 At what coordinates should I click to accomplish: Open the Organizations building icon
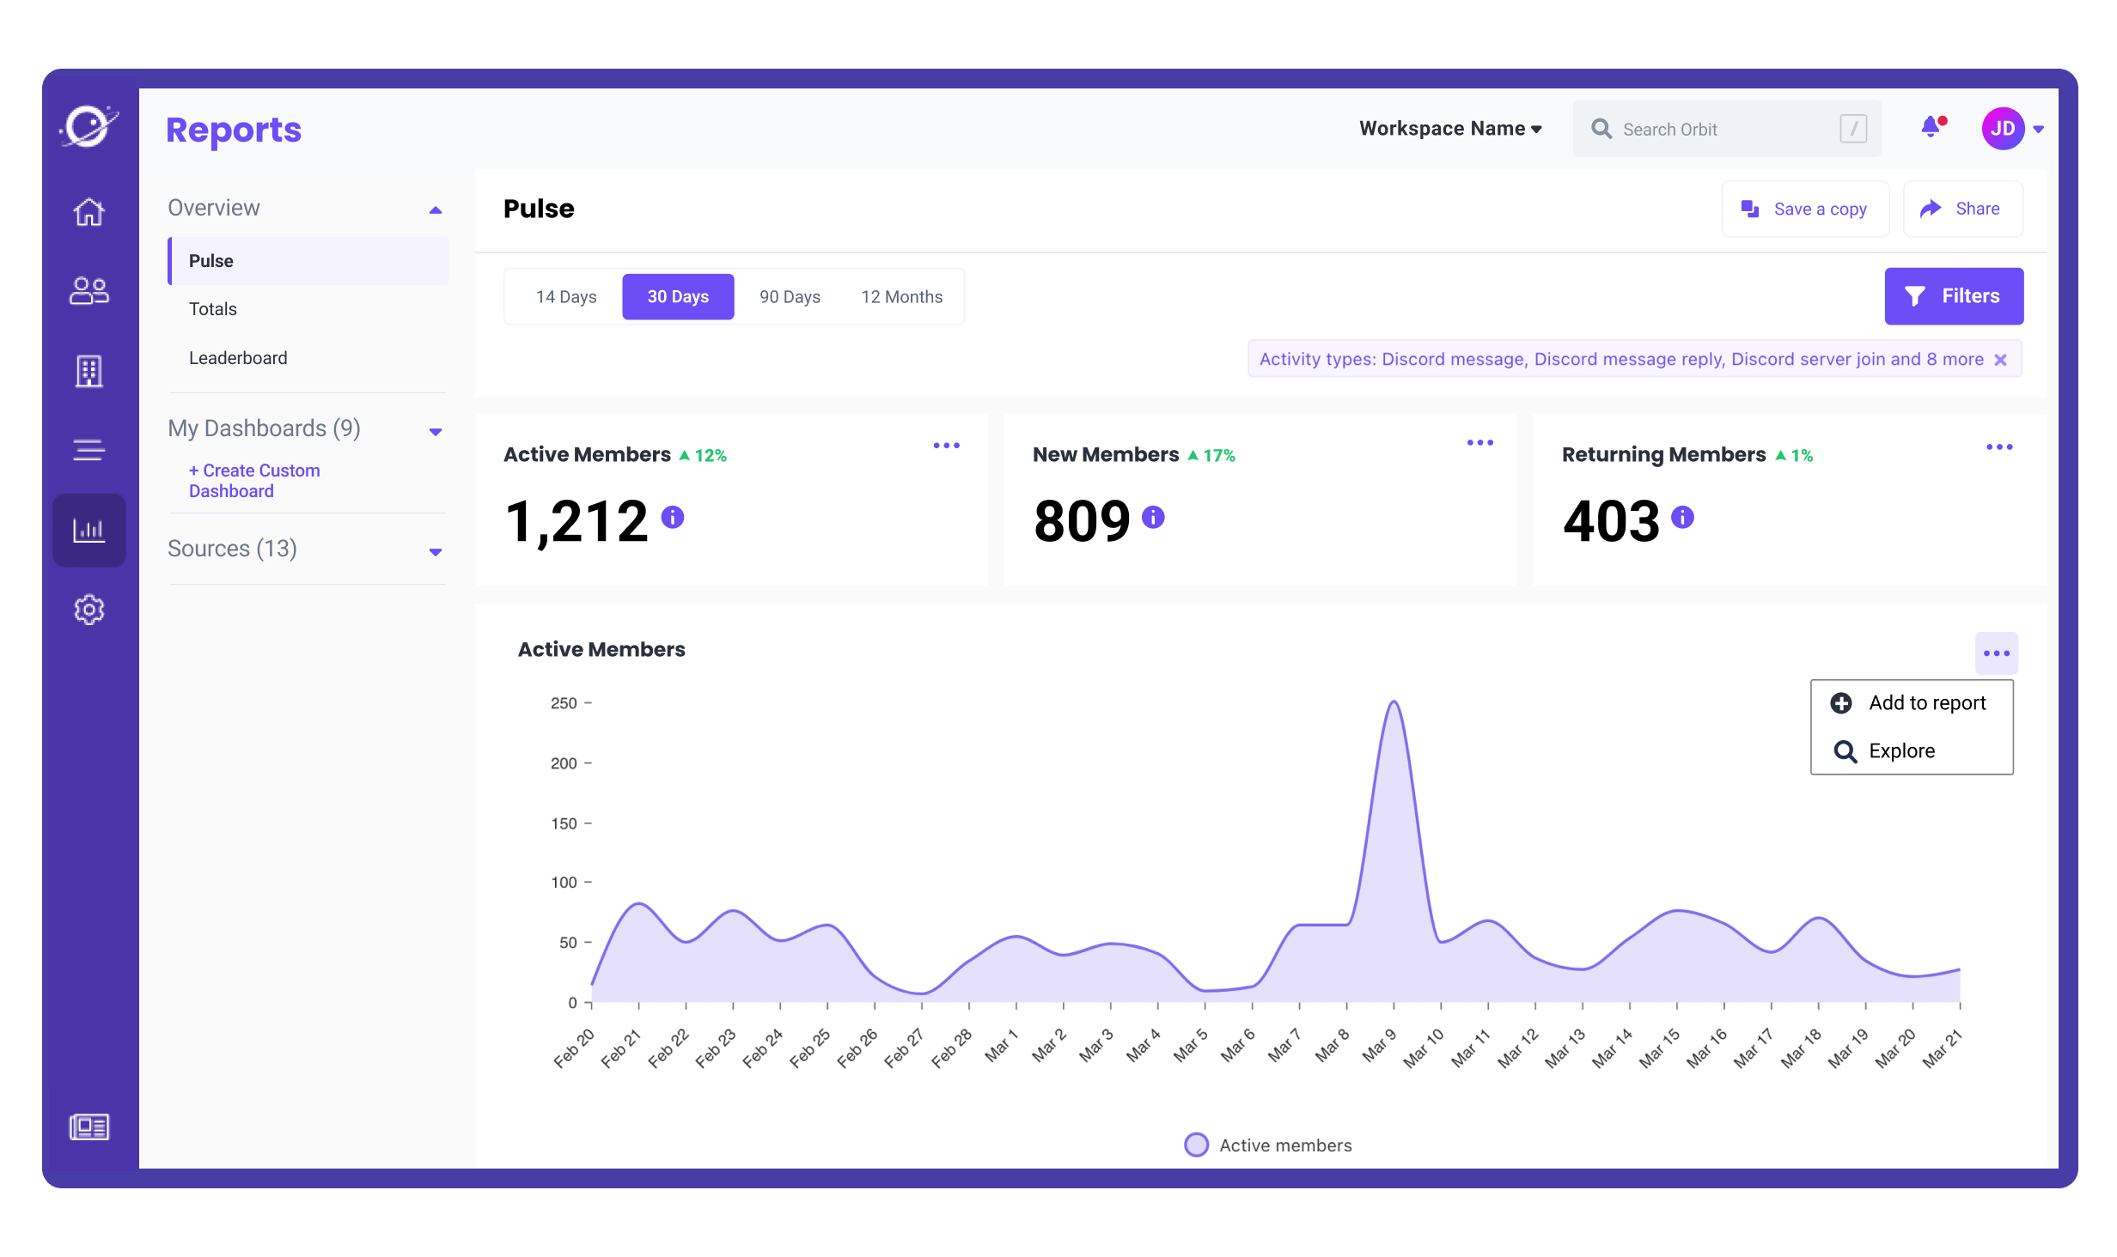pyautogui.click(x=89, y=371)
